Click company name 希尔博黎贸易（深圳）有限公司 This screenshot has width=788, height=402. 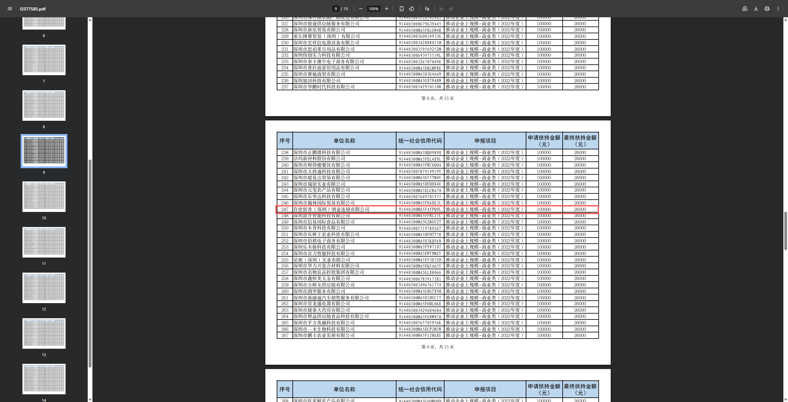[327, 36]
